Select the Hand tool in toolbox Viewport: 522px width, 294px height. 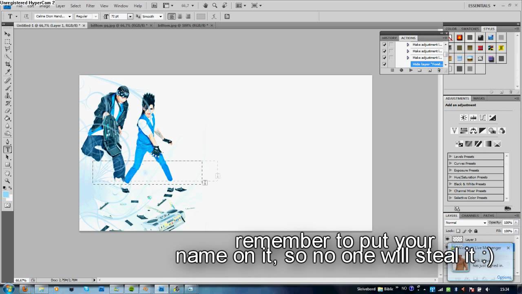click(7, 174)
